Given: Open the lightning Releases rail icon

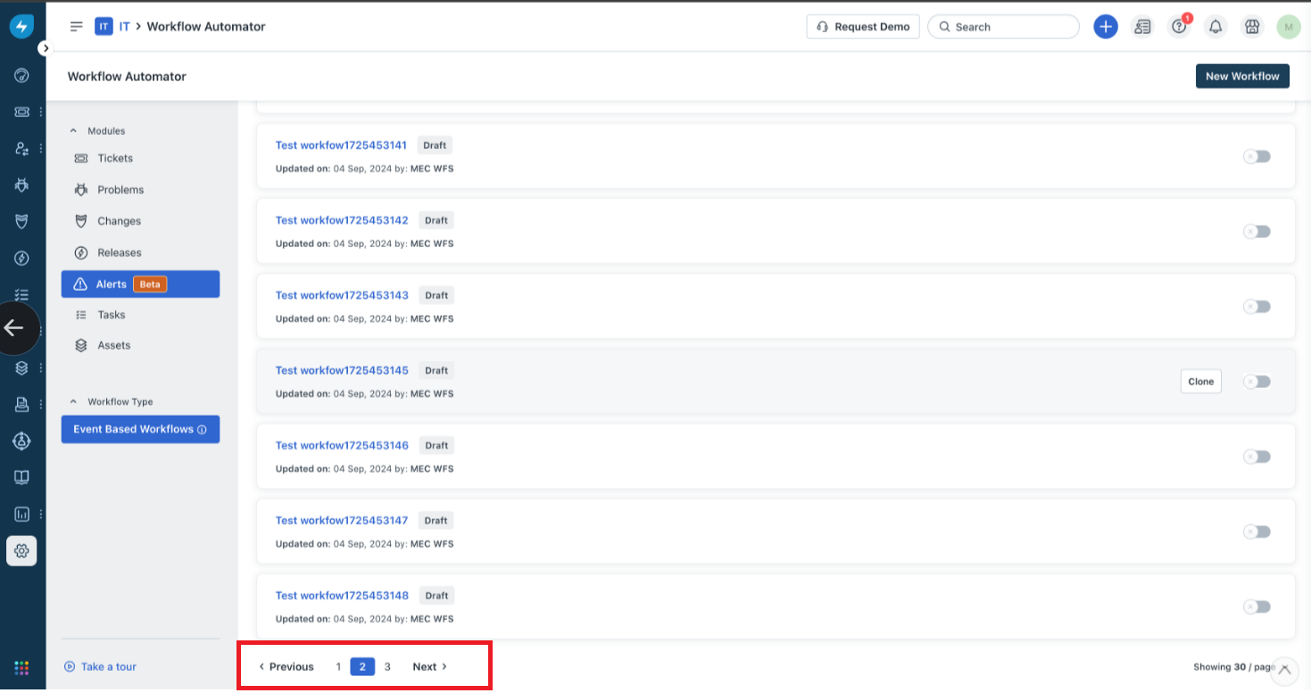Looking at the screenshot, I should coord(22,259).
